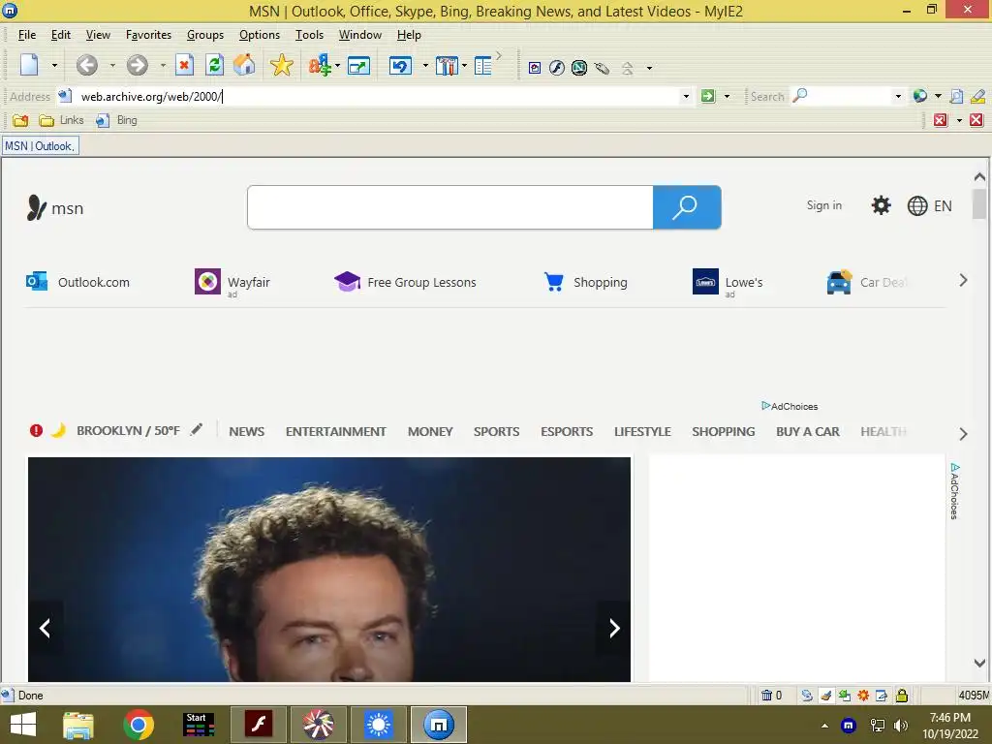Expand MSN category nav with right chevron
Viewport: 992px width, 744px height.
(963, 434)
